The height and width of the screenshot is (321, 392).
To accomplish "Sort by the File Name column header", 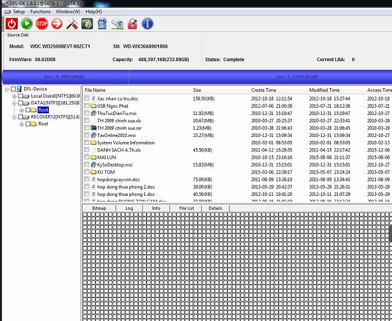I will pyautogui.click(x=136, y=90).
